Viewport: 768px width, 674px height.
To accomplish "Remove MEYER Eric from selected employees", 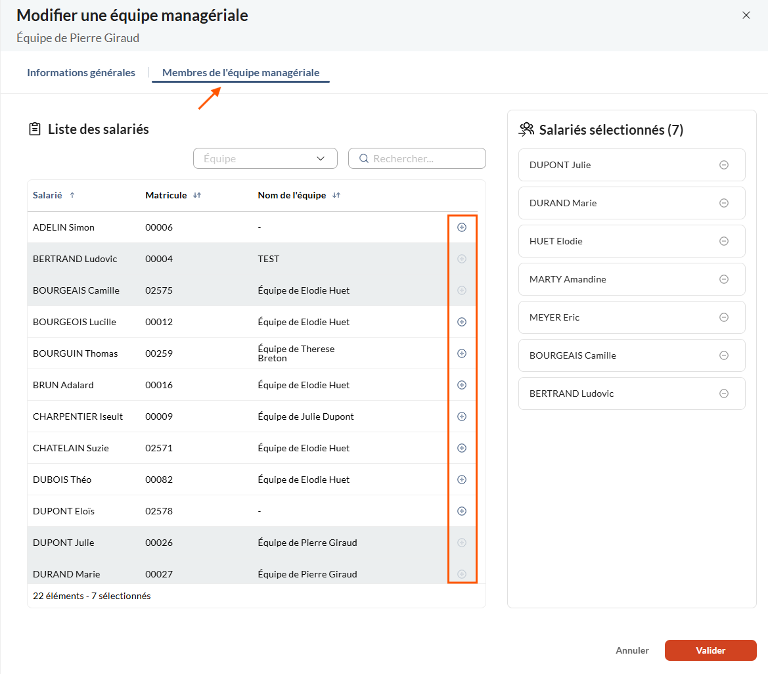I will coord(723,317).
